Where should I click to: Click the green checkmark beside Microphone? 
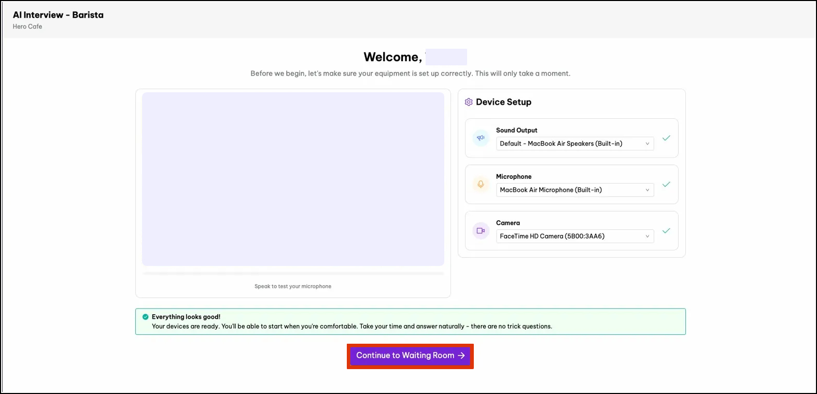(x=666, y=185)
